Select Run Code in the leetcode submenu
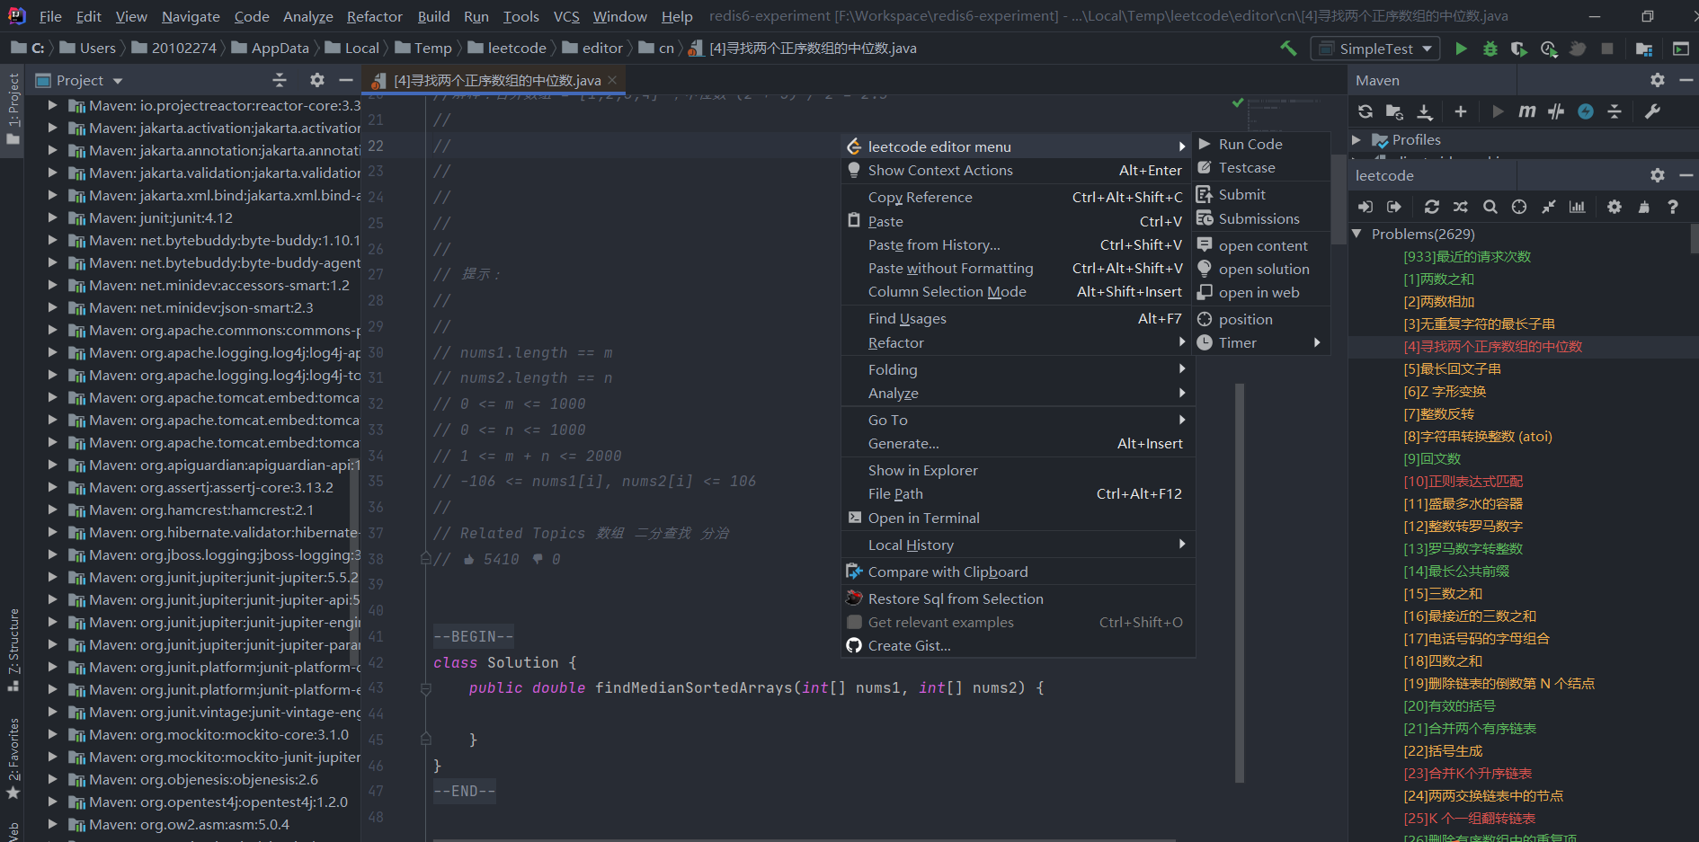 [x=1261, y=145]
